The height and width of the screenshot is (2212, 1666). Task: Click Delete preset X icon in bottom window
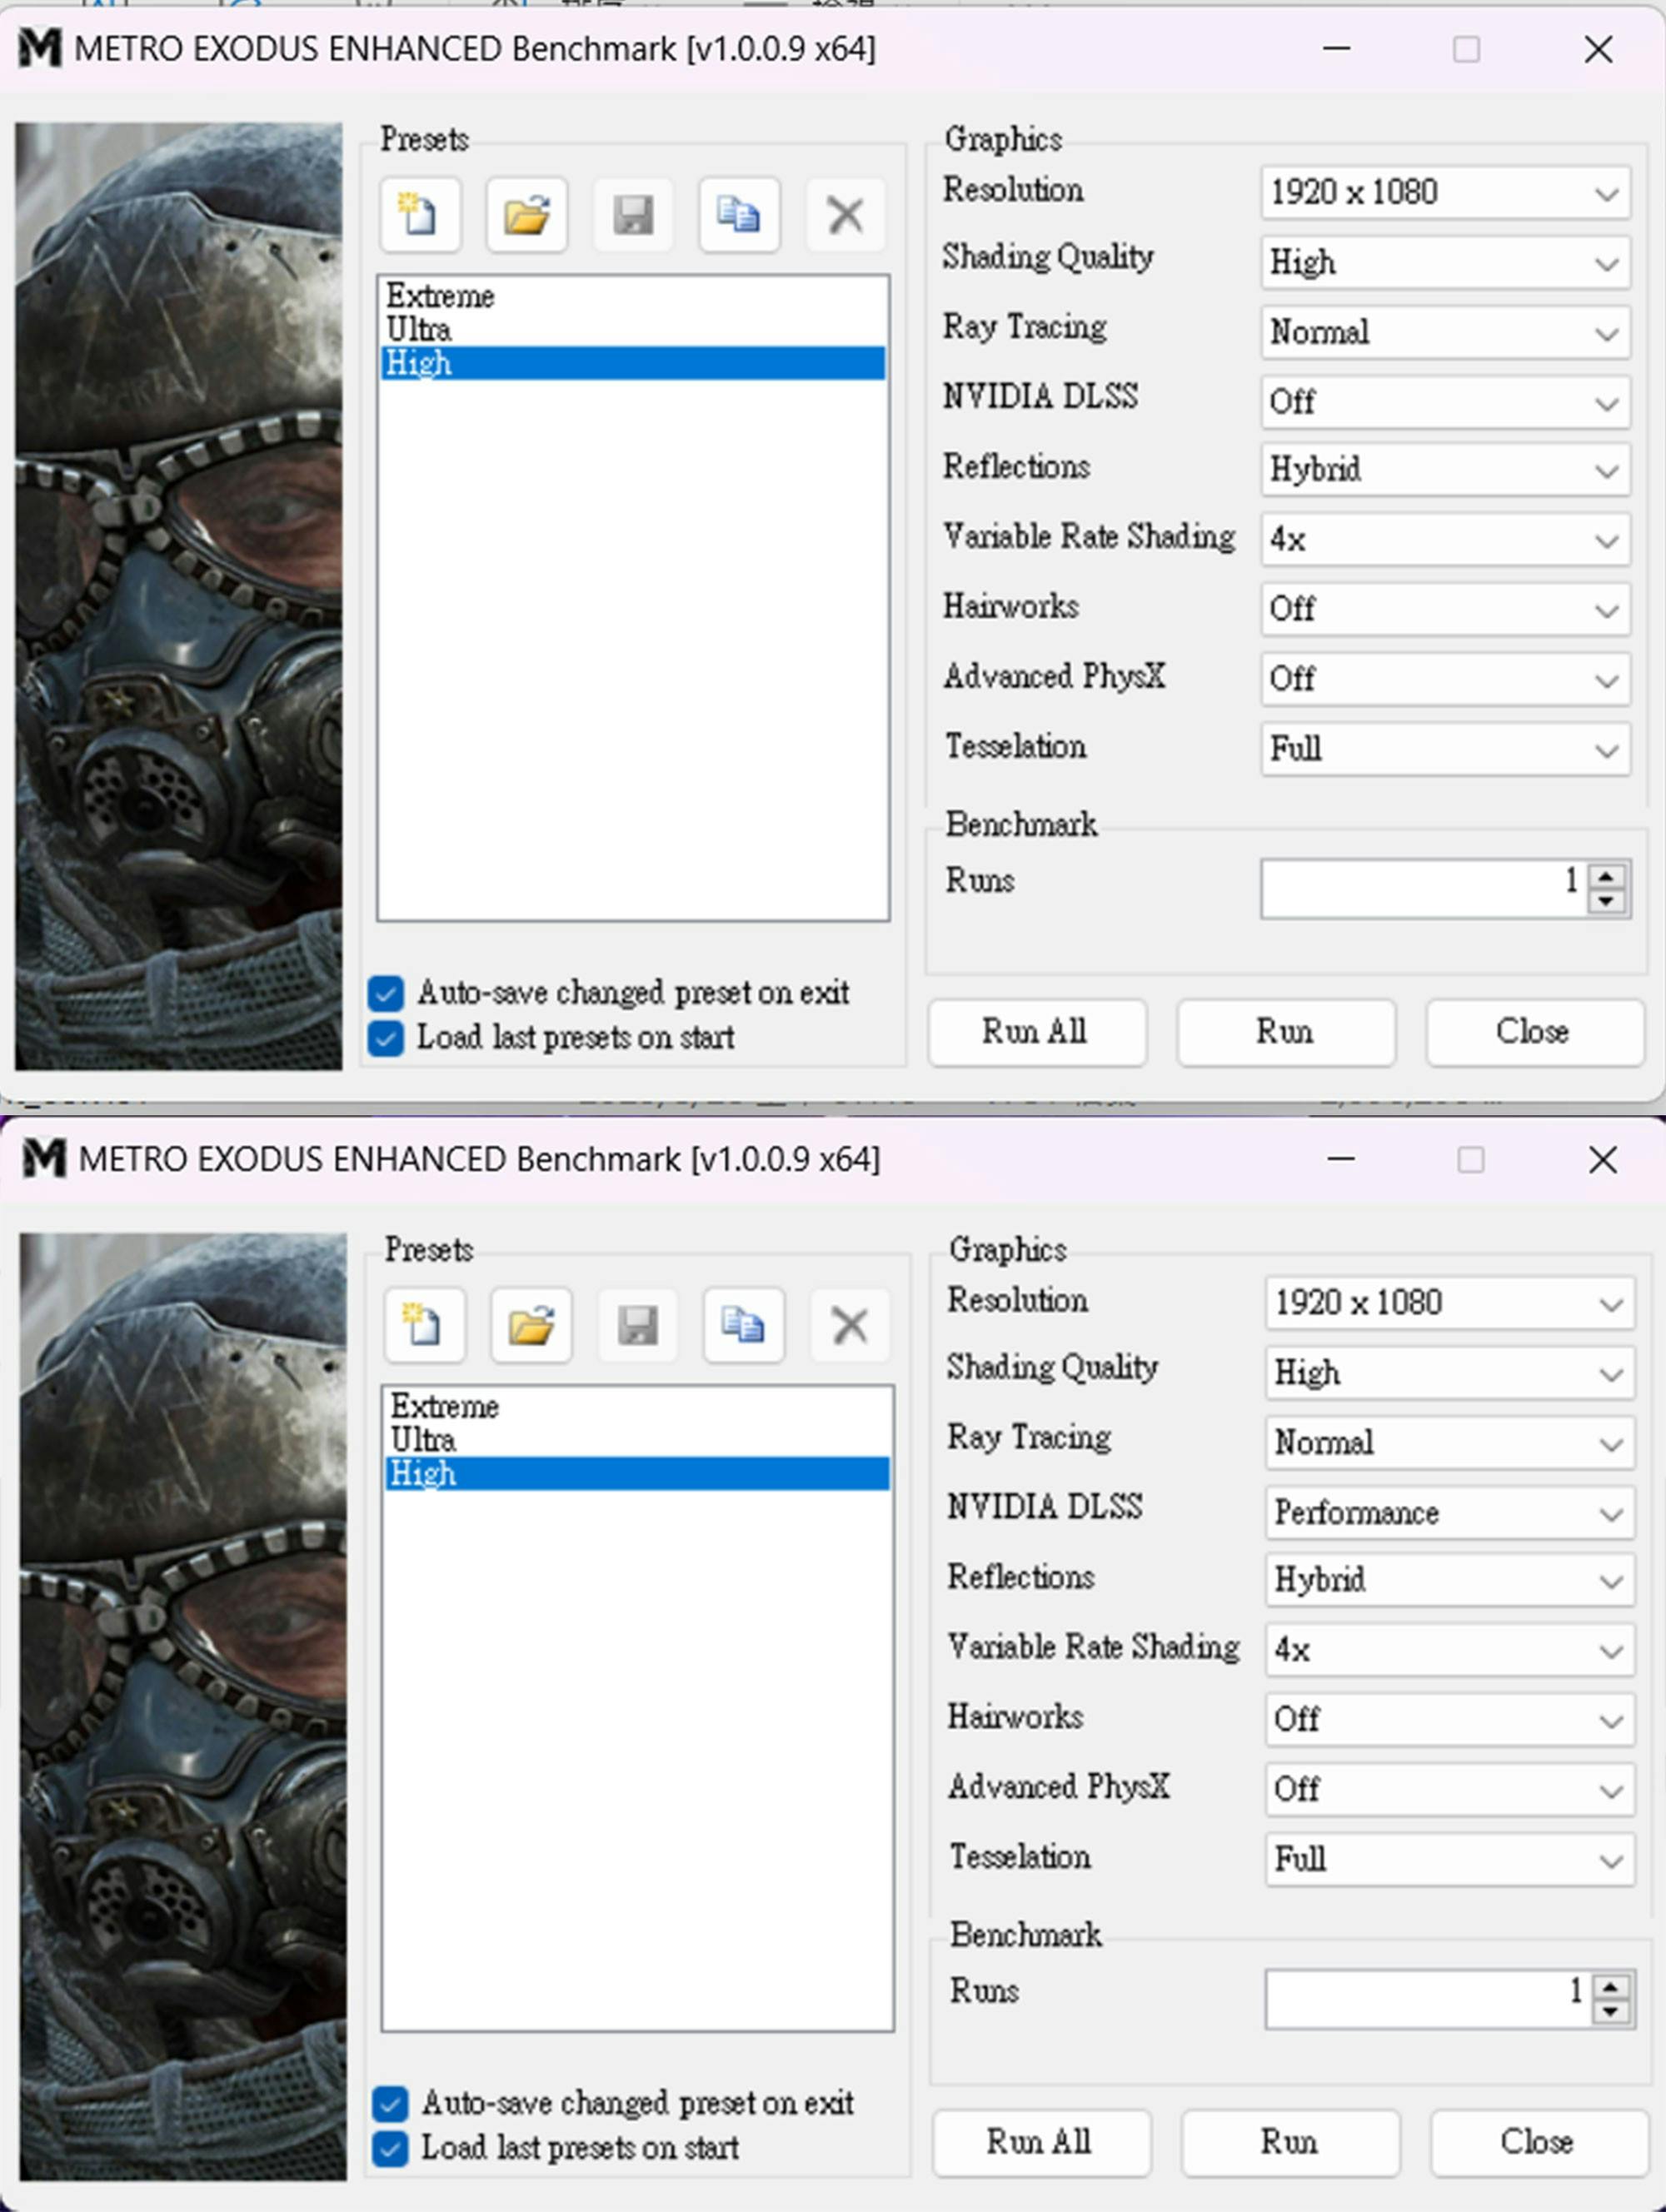click(x=849, y=1325)
